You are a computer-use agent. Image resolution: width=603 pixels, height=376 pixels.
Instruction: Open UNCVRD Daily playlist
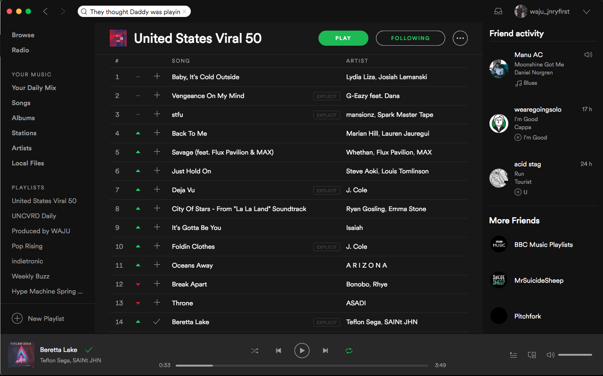point(34,216)
